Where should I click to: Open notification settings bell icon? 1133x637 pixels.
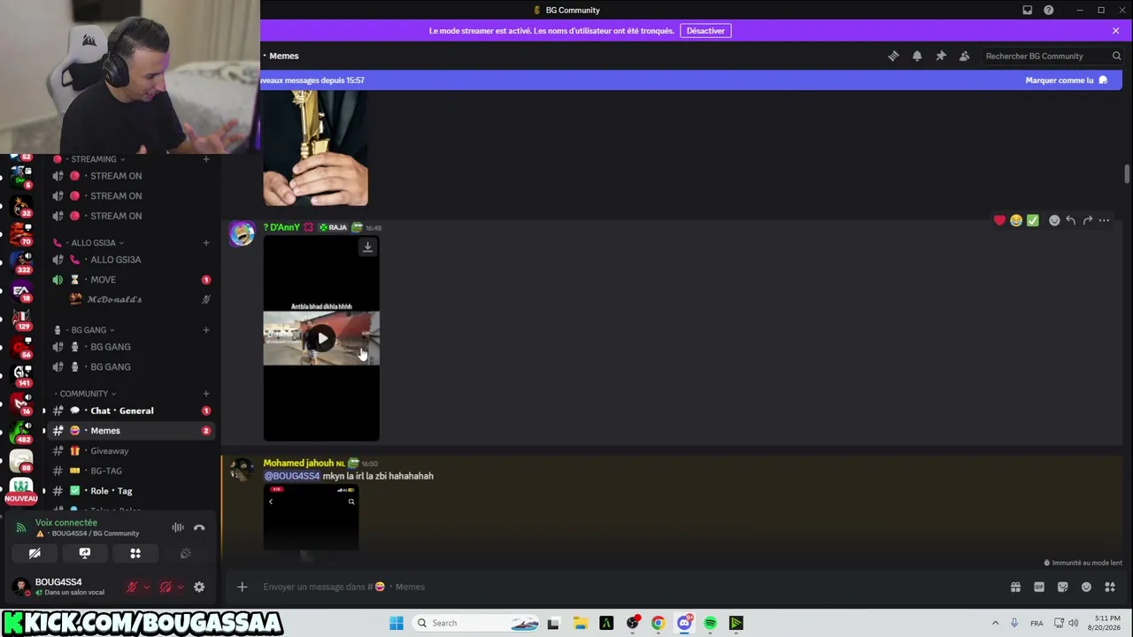(x=917, y=56)
